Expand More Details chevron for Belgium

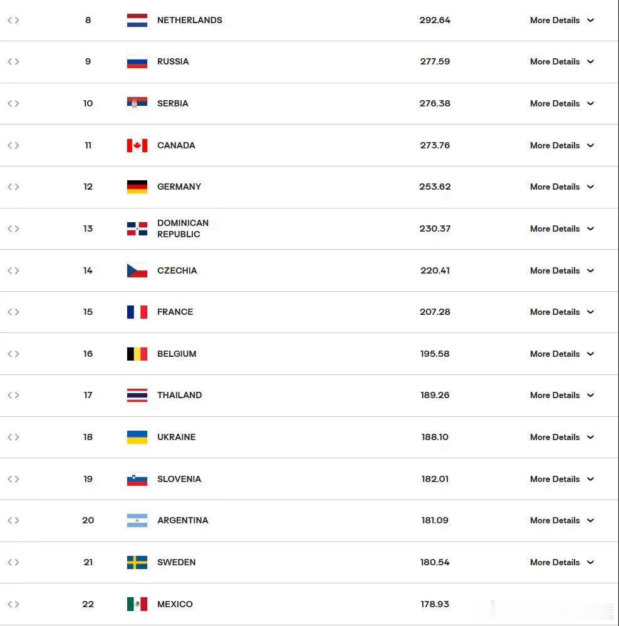[x=590, y=354]
